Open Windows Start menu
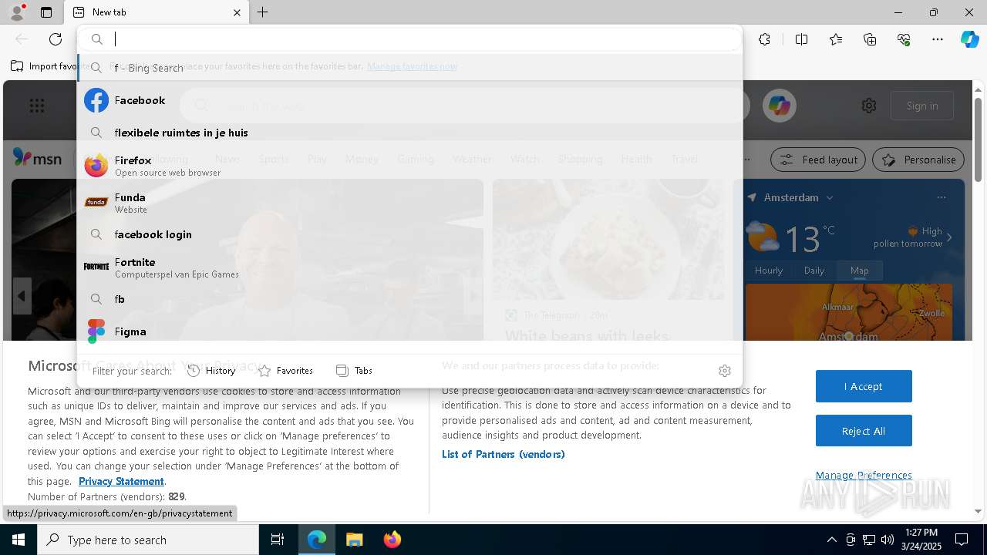Image resolution: width=987 pixels, height=555 pixels. (19, 540)
